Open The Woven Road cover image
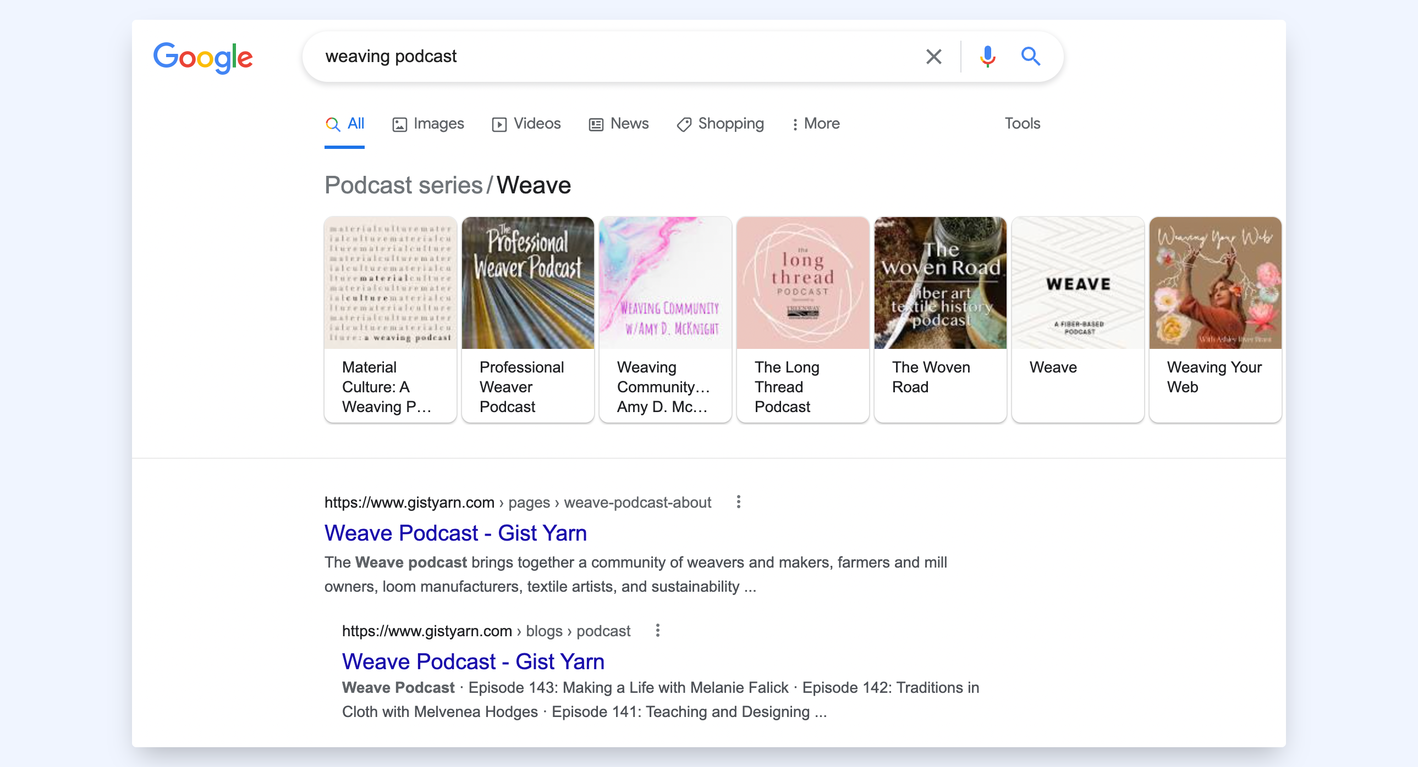This screenshot has height=767, width=1418. coord(941,282)
